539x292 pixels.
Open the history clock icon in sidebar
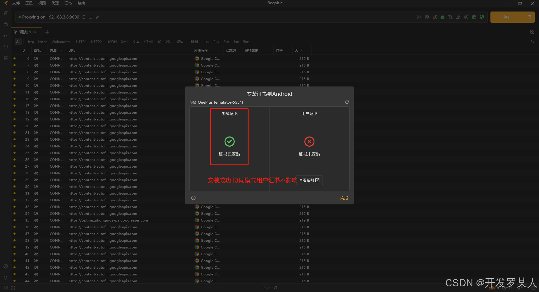coord(6,47)
